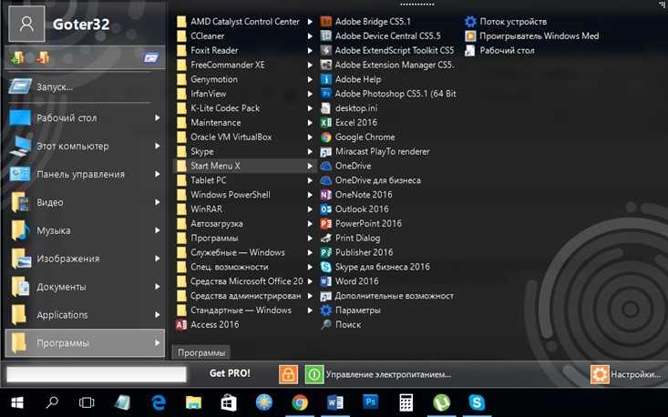This screenshot has height=417, width=668.
Task: Expand CCleaner folder
Action: tap(245, 36)
